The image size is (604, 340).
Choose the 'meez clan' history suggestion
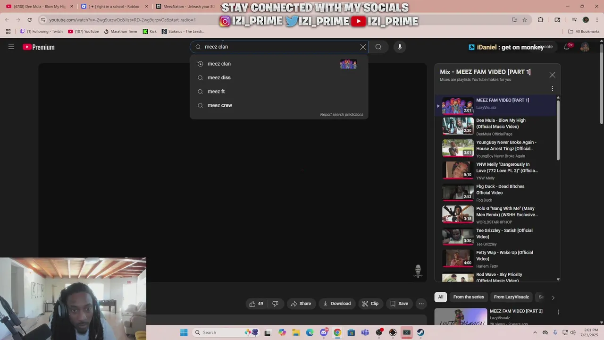[x=279, y=64]
